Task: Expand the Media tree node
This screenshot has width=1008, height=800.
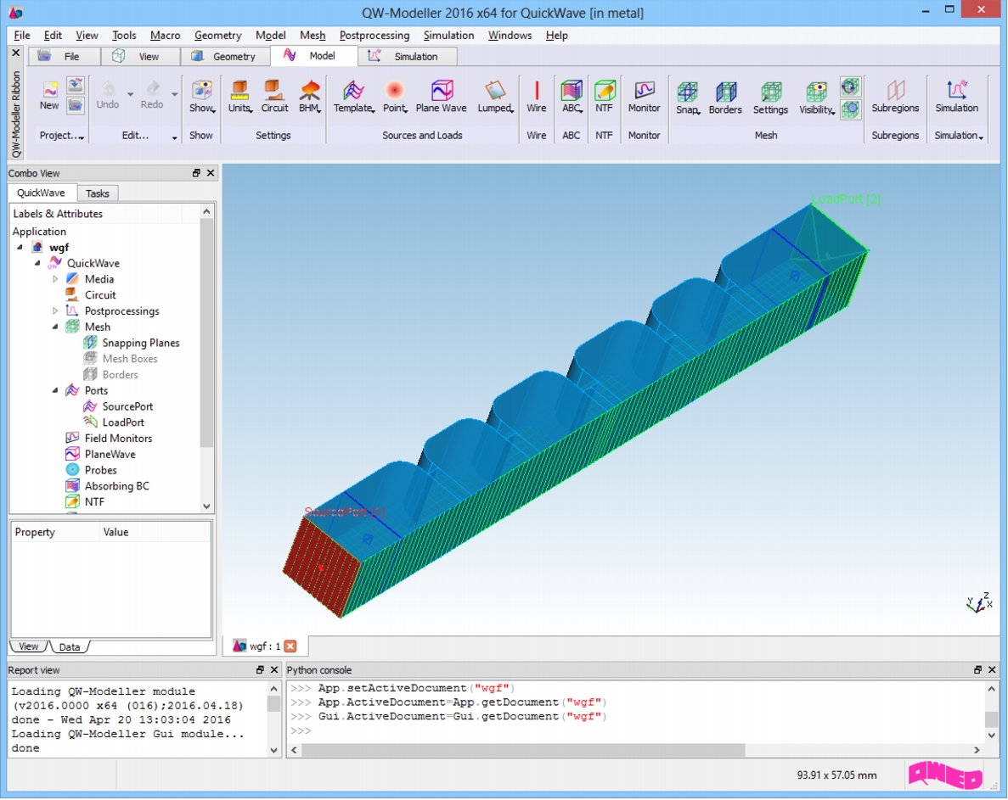Action: 55,279
